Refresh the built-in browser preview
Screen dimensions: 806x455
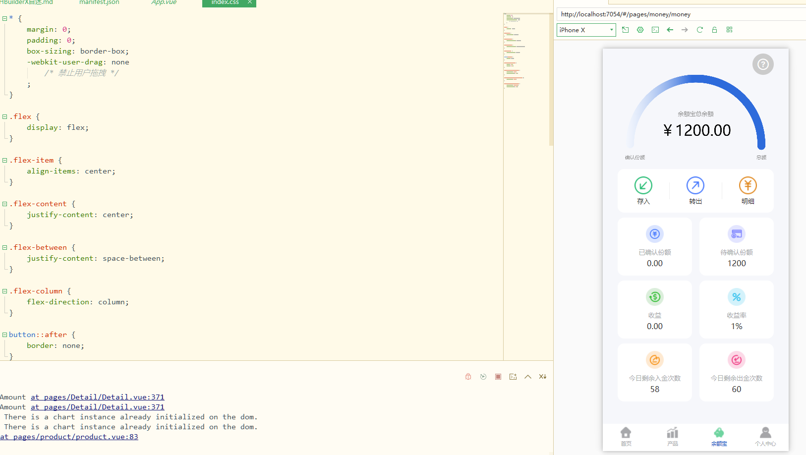click(699, 30)
